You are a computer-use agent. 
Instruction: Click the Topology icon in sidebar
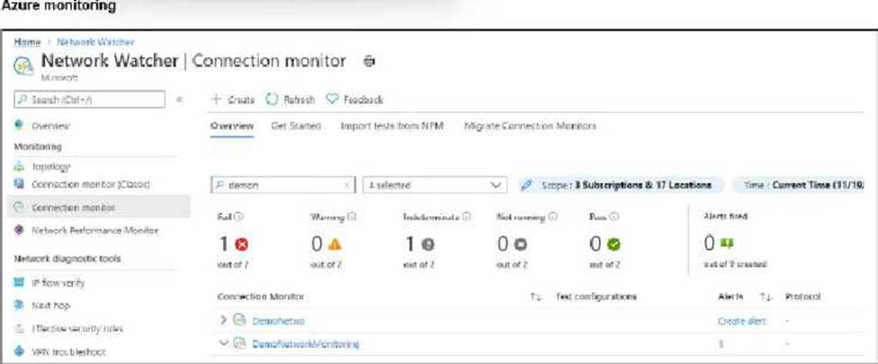coord(19,166)
